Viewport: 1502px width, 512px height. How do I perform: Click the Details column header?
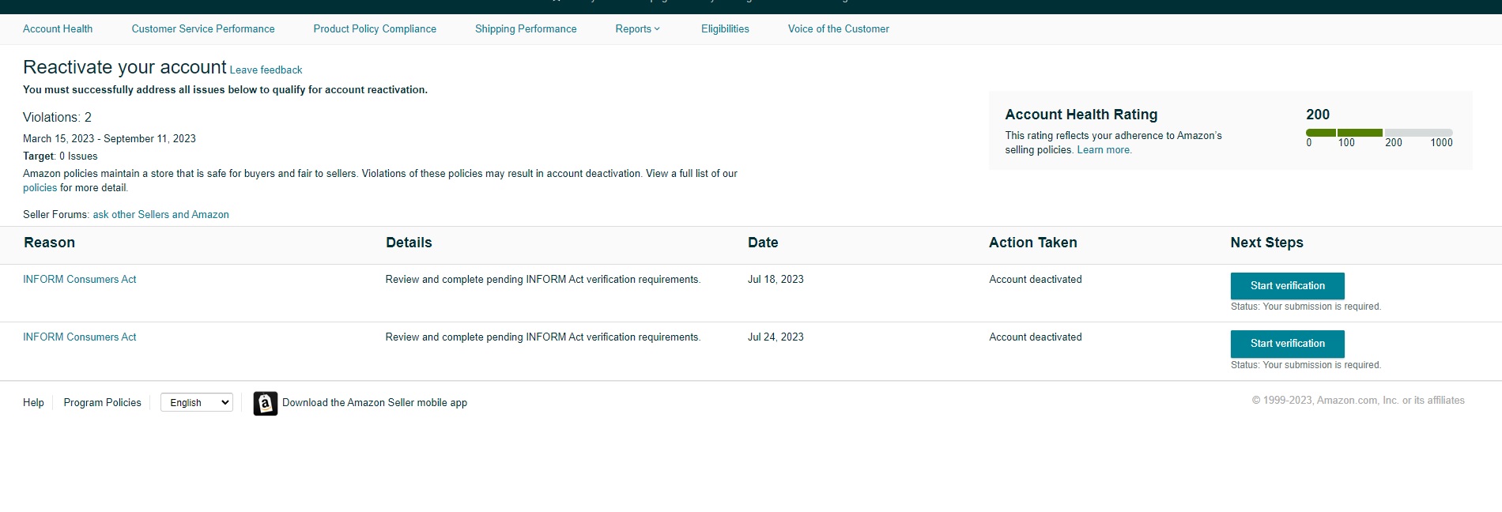click(x=409, y=243)
